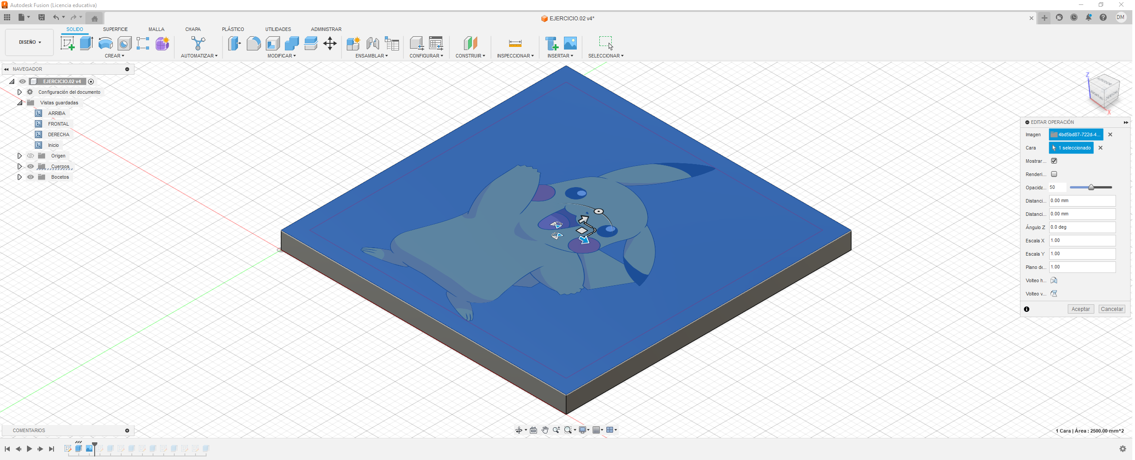Click the Joint tool icon
Image resolution: width=1135 pixels, height=460 pixels.
373,43
